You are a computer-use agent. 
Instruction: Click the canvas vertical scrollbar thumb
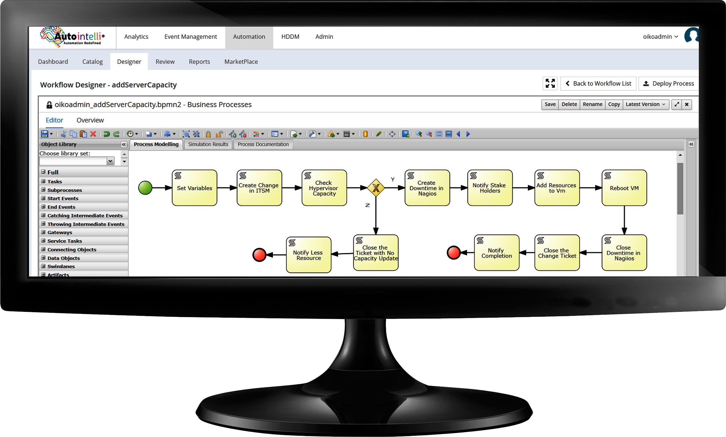[x=680, y=189]
